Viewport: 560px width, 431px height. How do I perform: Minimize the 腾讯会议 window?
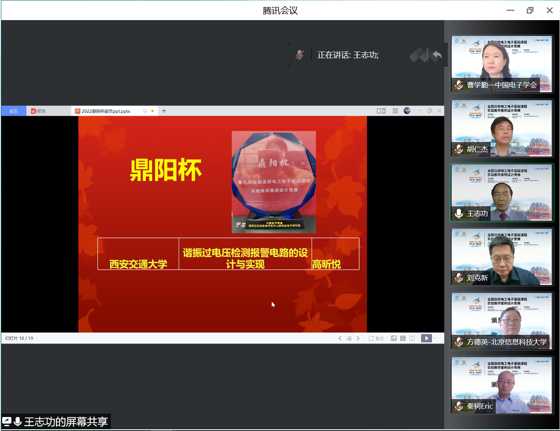click(x=510, y=10)
